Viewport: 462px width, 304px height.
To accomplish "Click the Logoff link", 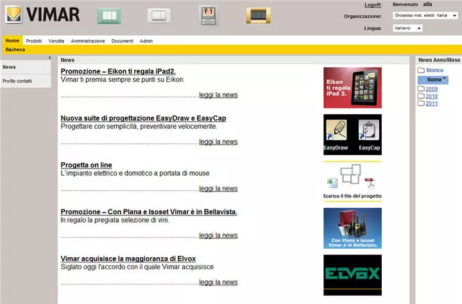I will coord(373,5).
